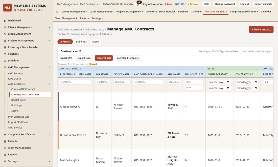This screenshot has height=167, width=278.
Task: Click the Team Management sidebar icon
Action: pyautogui.click(x=5, y=148)
